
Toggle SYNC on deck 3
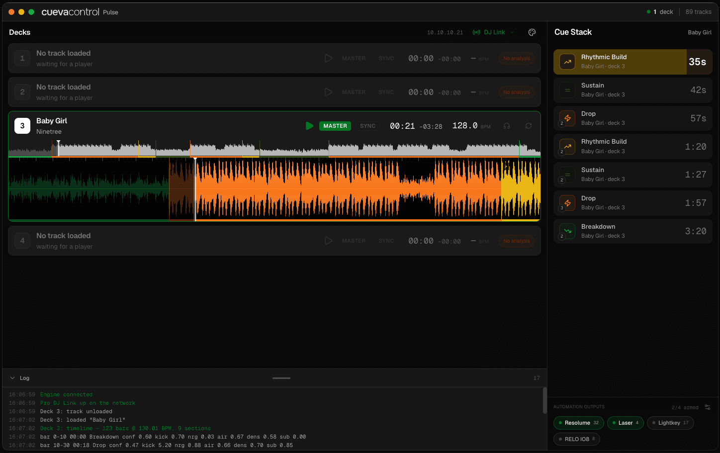(368, 126)
